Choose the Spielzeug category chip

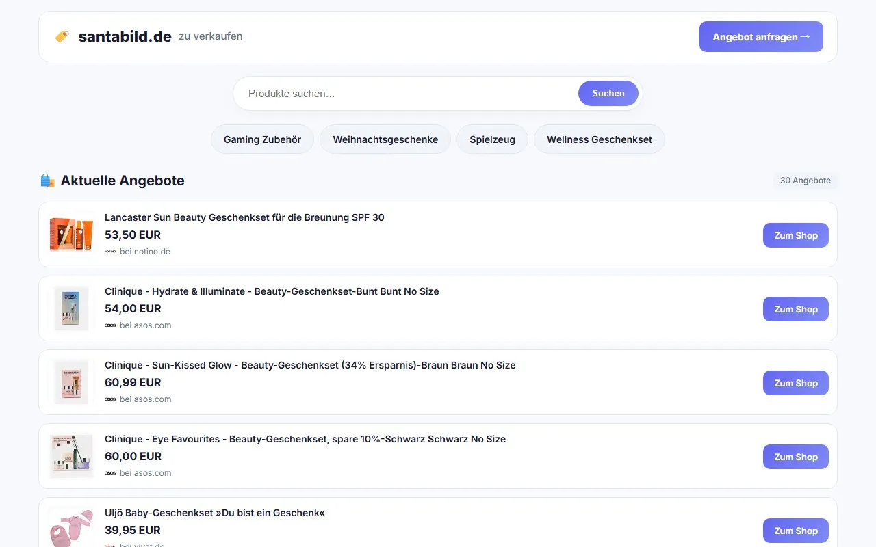[492, 139]
